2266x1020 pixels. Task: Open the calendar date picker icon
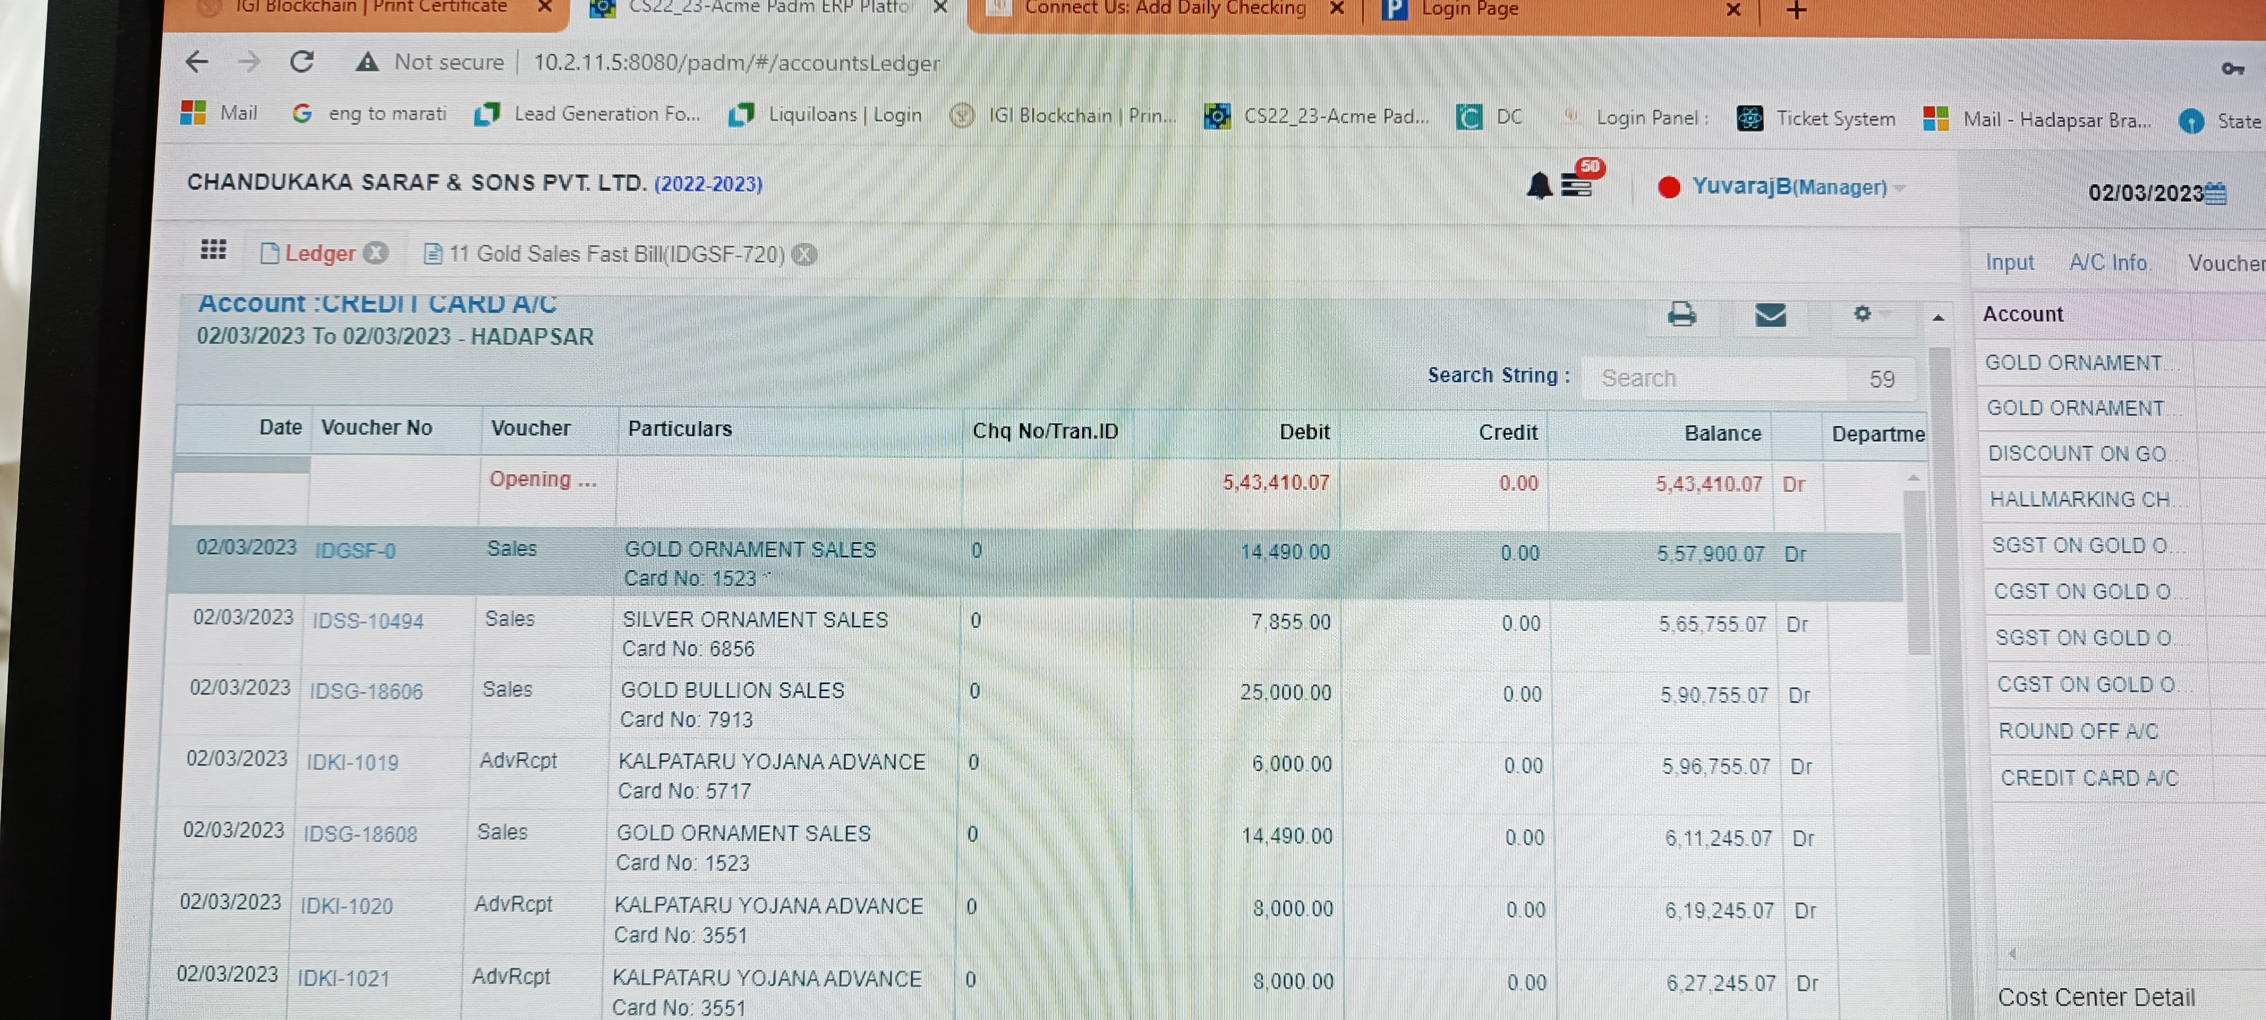(2216, 194)
